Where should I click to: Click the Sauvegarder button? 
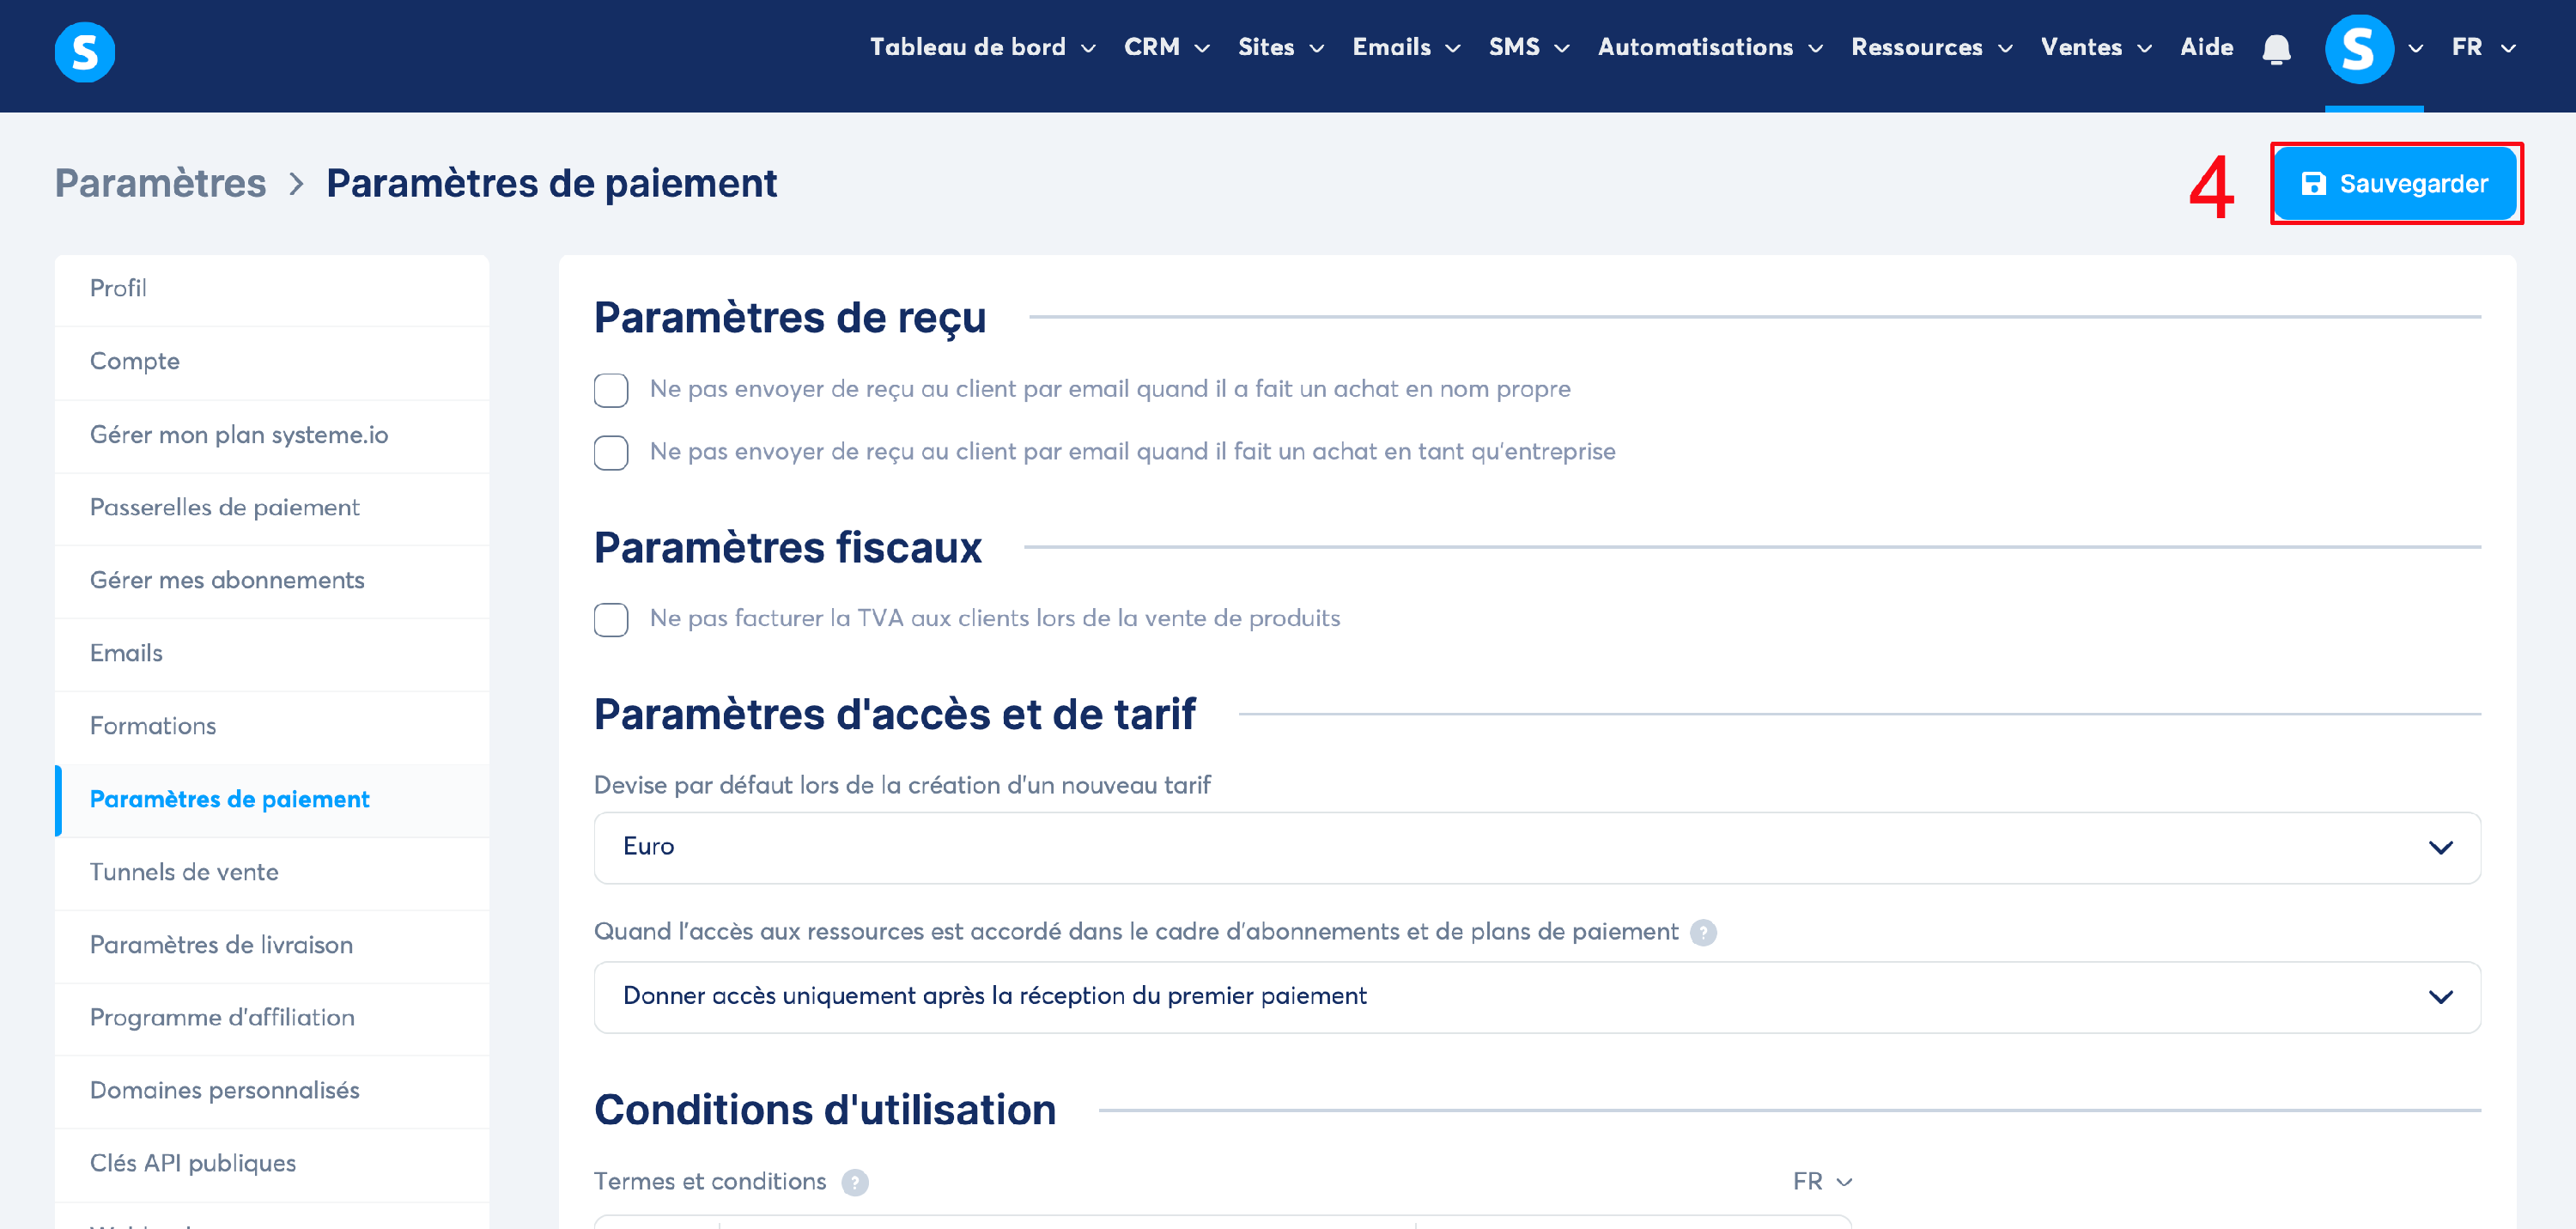coord(2394,184)
